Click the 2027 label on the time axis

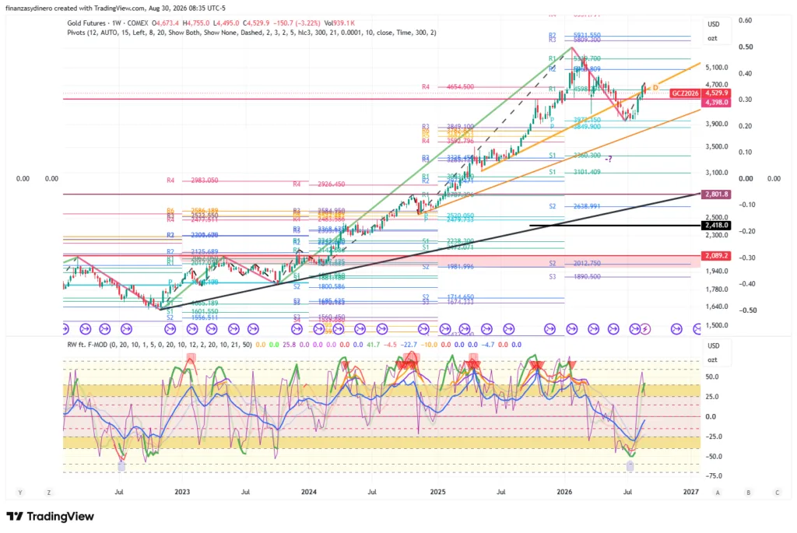[x=691, y=492]
